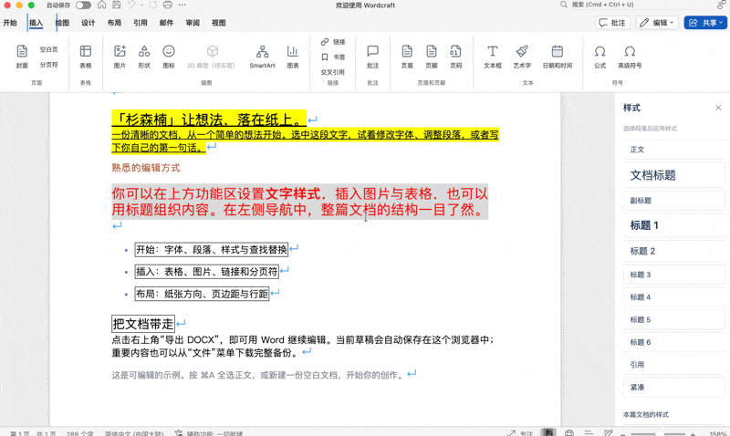The width and height of the screenshot is (730, 436).
Task: Switch to the 设计 tab
Action: pyautogui.click(x=88, y=23)
